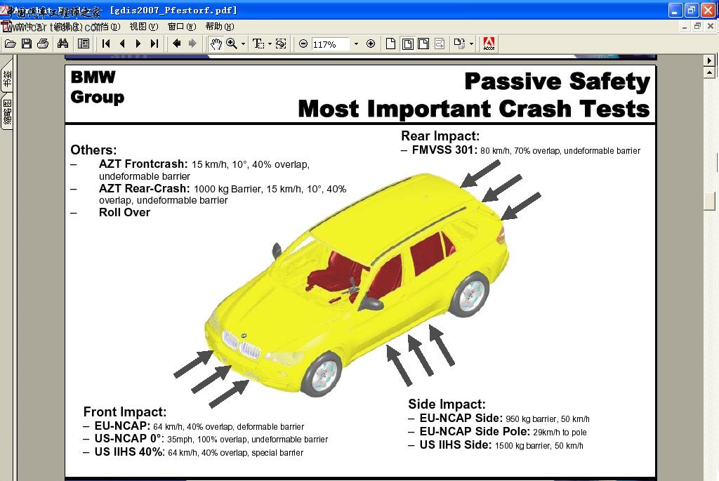Save the PDF with the floppy icon
The height and width of the screenshot is (481, 719).
27,44
